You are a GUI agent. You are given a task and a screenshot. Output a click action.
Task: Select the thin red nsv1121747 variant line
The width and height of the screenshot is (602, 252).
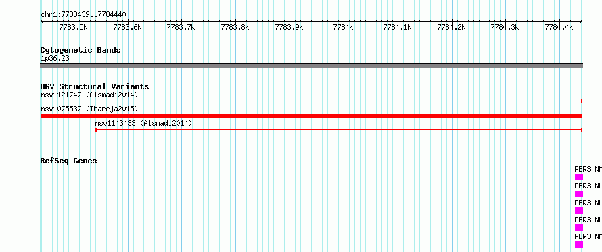coord(311,101)
